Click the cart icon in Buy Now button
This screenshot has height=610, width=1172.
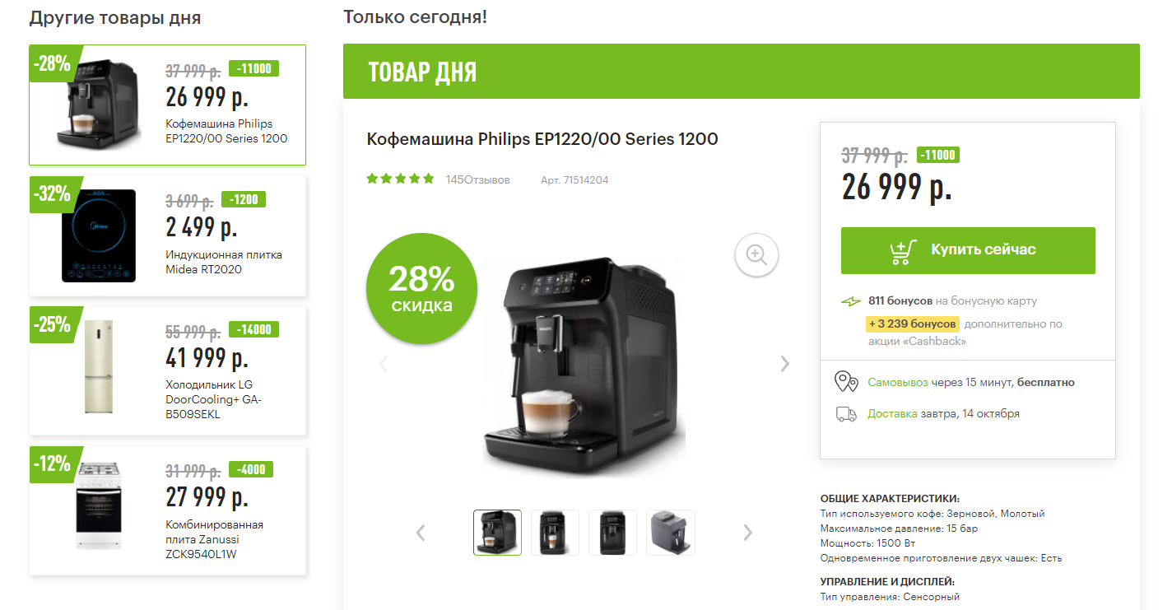[904, 250]
